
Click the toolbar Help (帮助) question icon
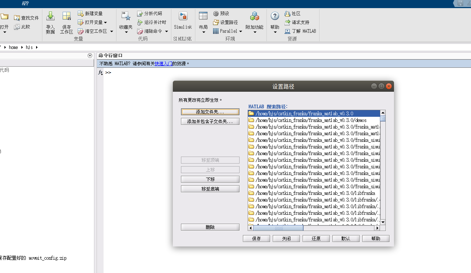(x=275, y=16)
